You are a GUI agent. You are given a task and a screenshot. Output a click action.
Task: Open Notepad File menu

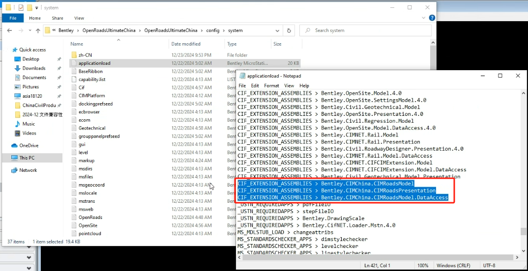point(242,86)
